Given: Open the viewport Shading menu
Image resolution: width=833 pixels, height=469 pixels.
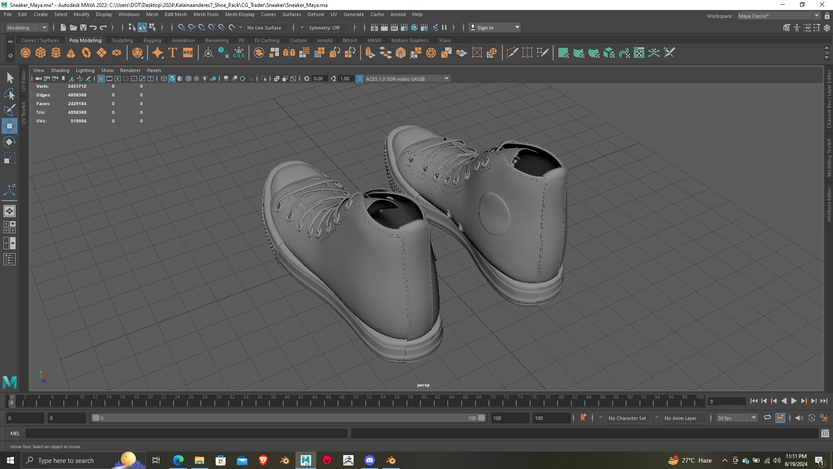Looking at the screenshot, I should pos(60,70).
